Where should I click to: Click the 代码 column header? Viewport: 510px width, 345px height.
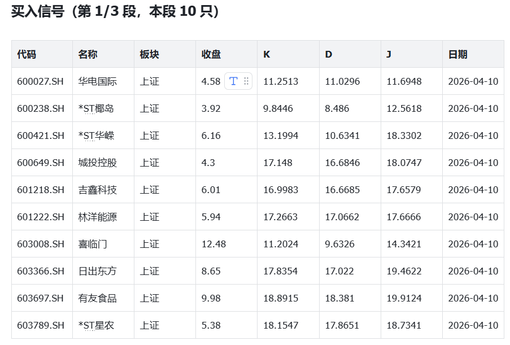pyautogui.click(x=27, y=54)
